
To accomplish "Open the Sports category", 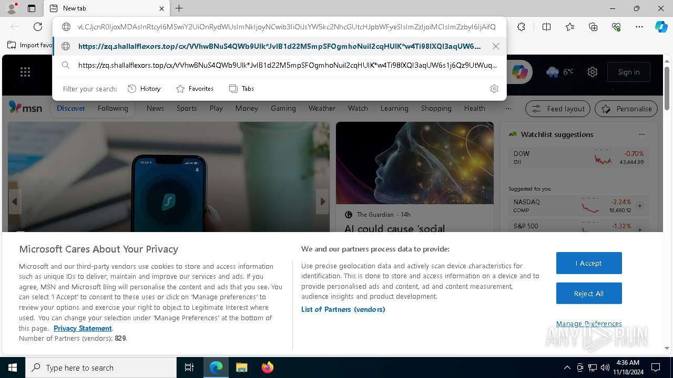I will click(x=187, y=108).
